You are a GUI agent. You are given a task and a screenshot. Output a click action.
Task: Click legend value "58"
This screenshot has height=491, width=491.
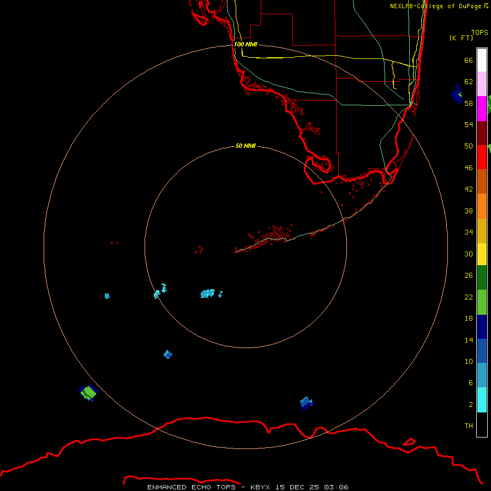(469, 103)
